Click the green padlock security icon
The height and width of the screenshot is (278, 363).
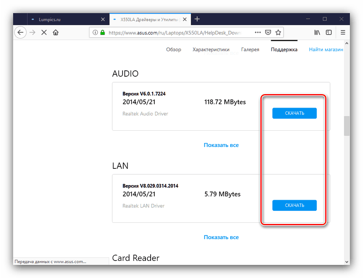click(x=103, y=33)
